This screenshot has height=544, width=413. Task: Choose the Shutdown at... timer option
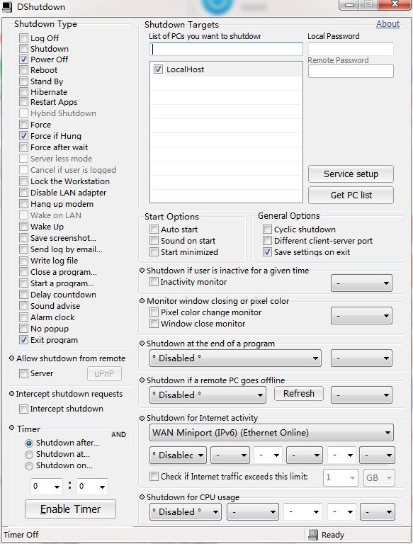tap(29, 455)
